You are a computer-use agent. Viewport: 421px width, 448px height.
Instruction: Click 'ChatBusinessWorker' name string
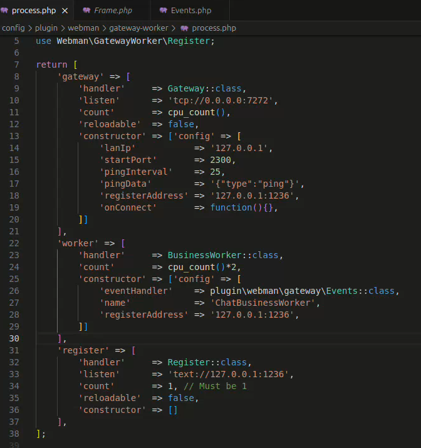click(x=262, y=303)
